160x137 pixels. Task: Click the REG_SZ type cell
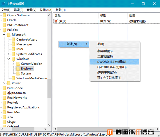pos(105,21)
